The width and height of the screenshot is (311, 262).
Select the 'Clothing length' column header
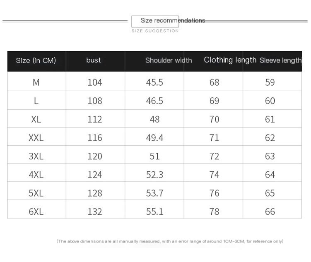coord(230,60)
